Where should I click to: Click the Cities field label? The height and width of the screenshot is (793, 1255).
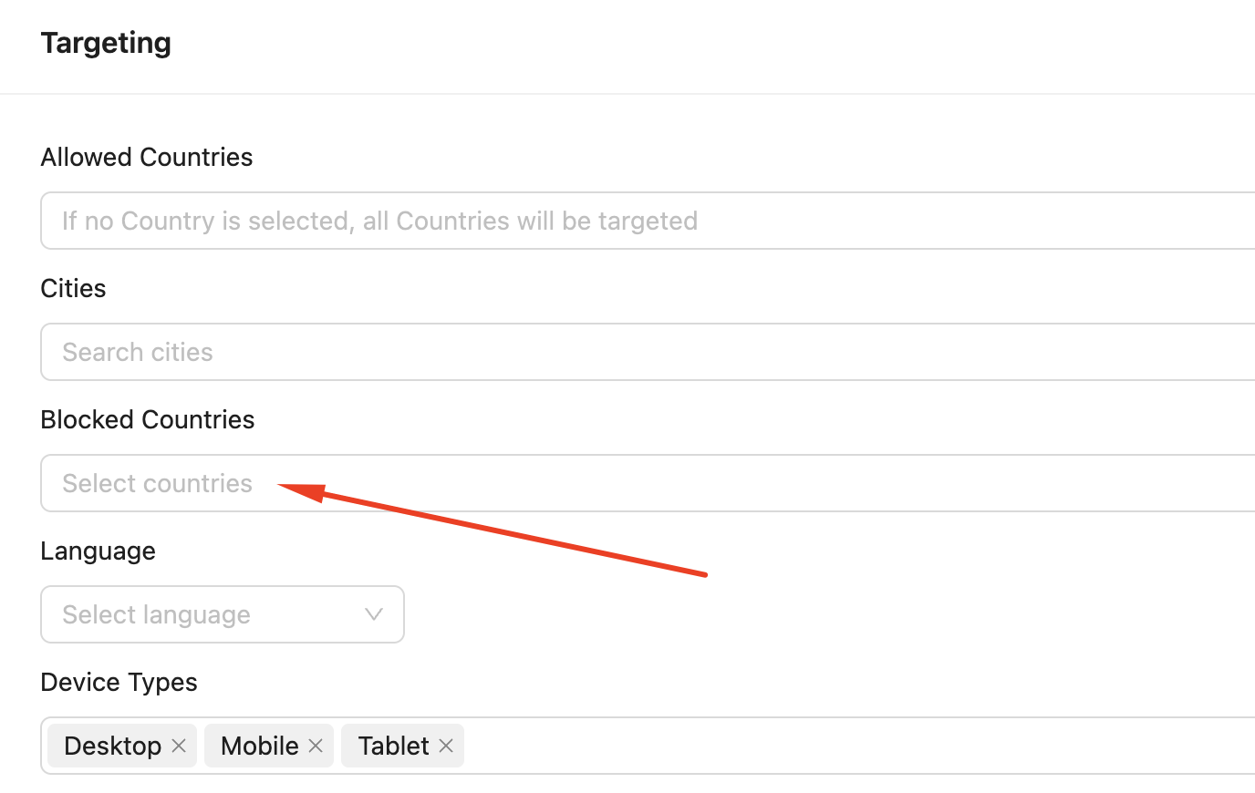(73, 288)
